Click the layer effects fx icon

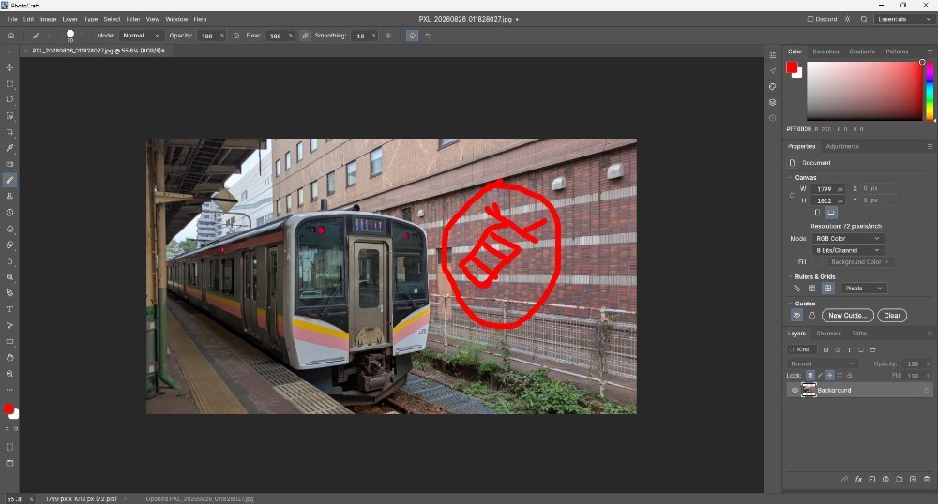click(x=858, y=479)
